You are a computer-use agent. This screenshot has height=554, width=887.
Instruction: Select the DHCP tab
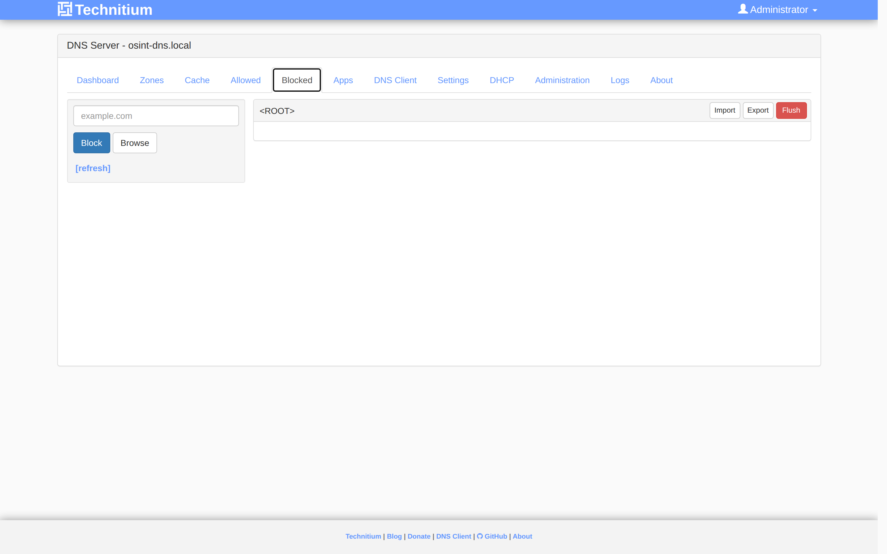[x=501, y=80]
